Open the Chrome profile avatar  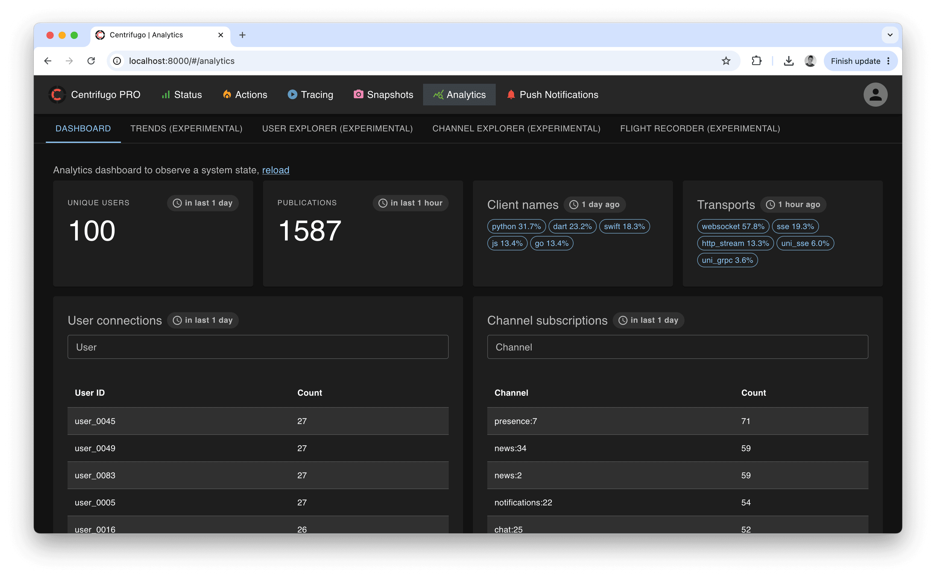click(x=810, y=61)
